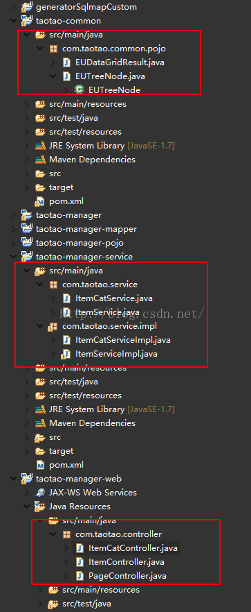Click the ItemCatController.java file icon
The image size is (251, 612).
tap(80, 548)
